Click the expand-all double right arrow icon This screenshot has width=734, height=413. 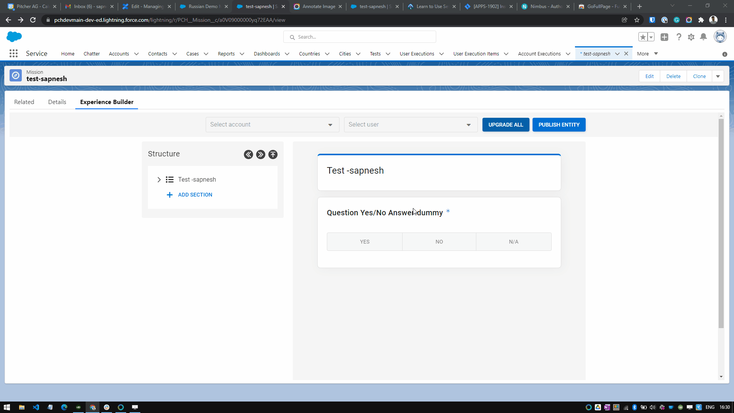261,154
